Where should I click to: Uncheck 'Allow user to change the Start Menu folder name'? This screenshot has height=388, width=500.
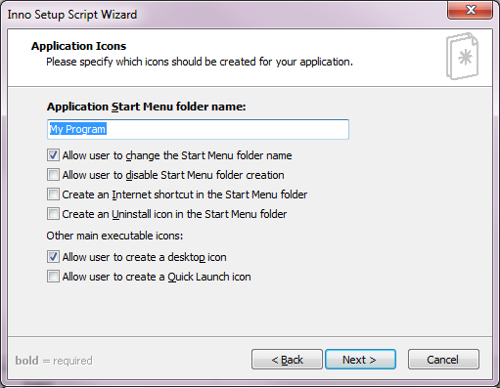click(x=53, y=155)
